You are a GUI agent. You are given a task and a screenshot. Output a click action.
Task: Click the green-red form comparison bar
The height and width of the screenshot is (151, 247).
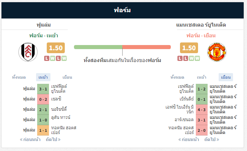pyautogui.click(x=123, y=47)
